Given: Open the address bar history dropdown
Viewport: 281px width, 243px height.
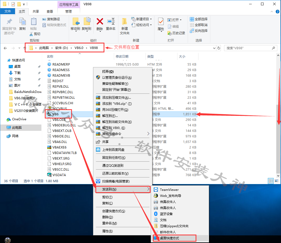Looking at the screenshot, I should [214, 48].
